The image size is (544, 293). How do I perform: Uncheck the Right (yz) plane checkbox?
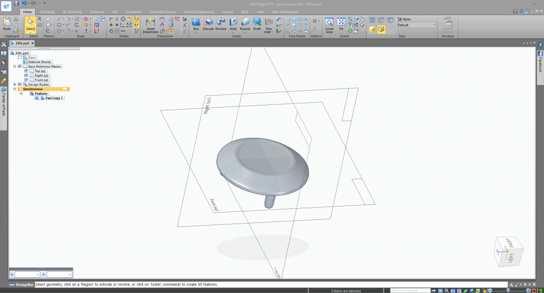click(x=26, y=75)
